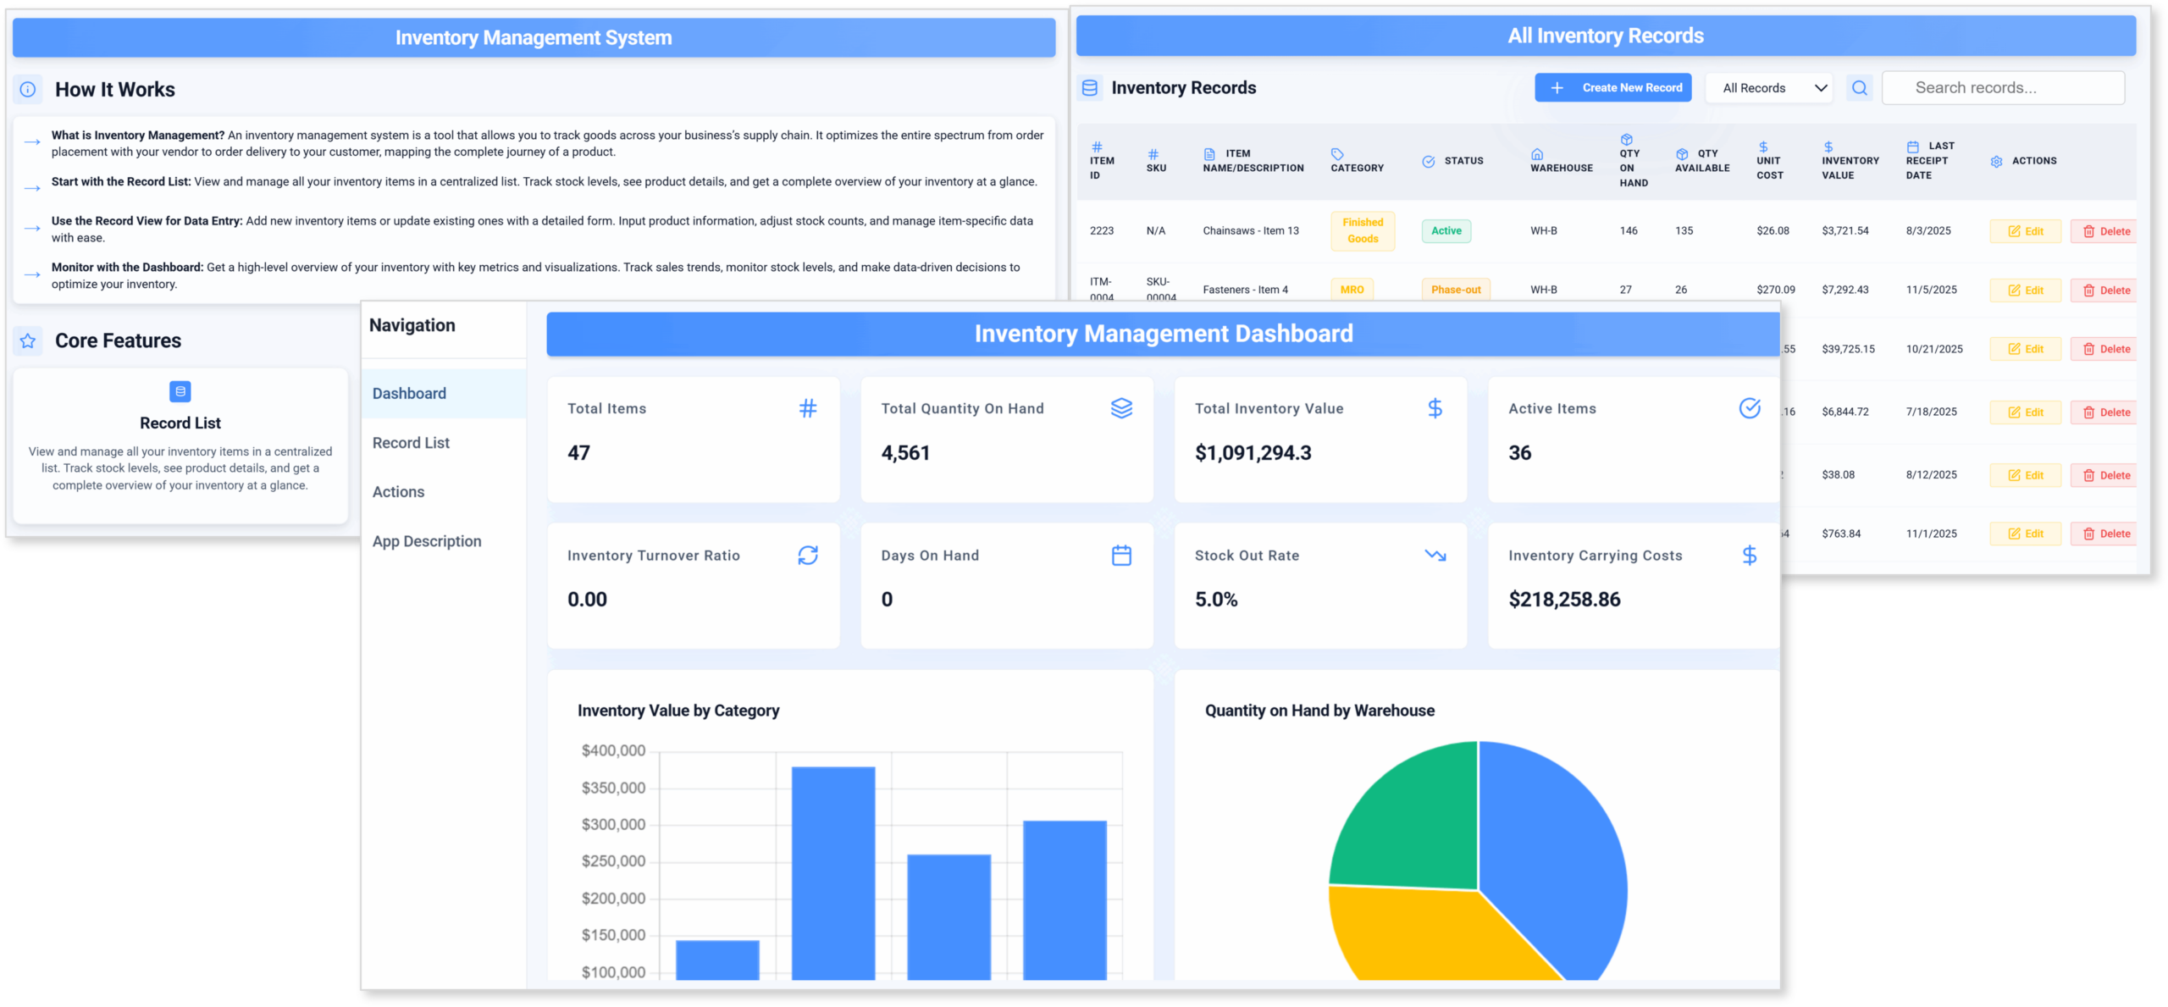
Task: Delete the record received 11/1/2025
Action: [x=2104, y=534]
